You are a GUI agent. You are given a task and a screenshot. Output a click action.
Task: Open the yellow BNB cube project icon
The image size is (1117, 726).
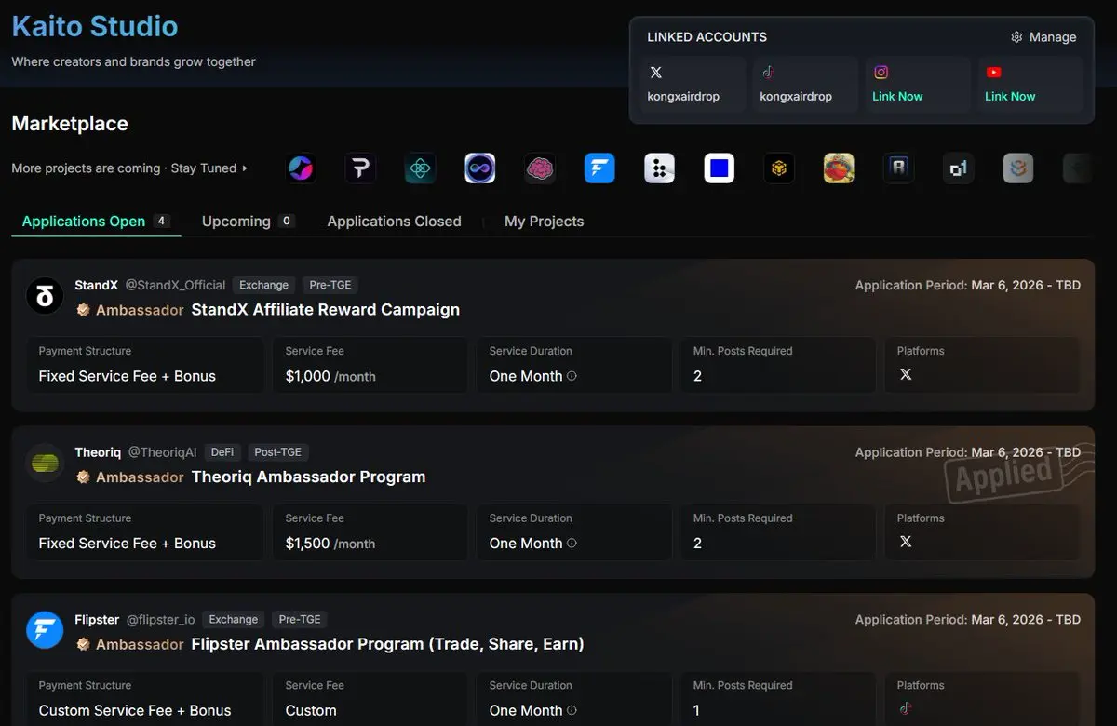point(779,168)
